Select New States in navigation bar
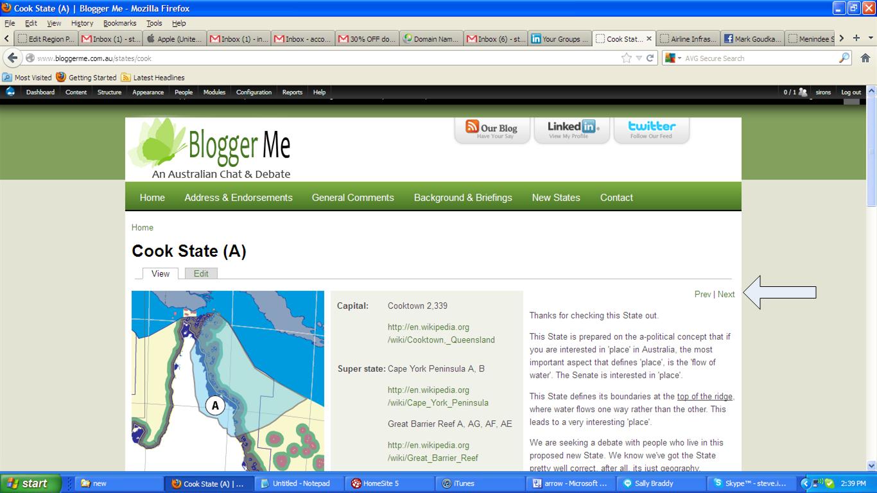The height and width of the screenshot is (493, 877). (555, 198)
